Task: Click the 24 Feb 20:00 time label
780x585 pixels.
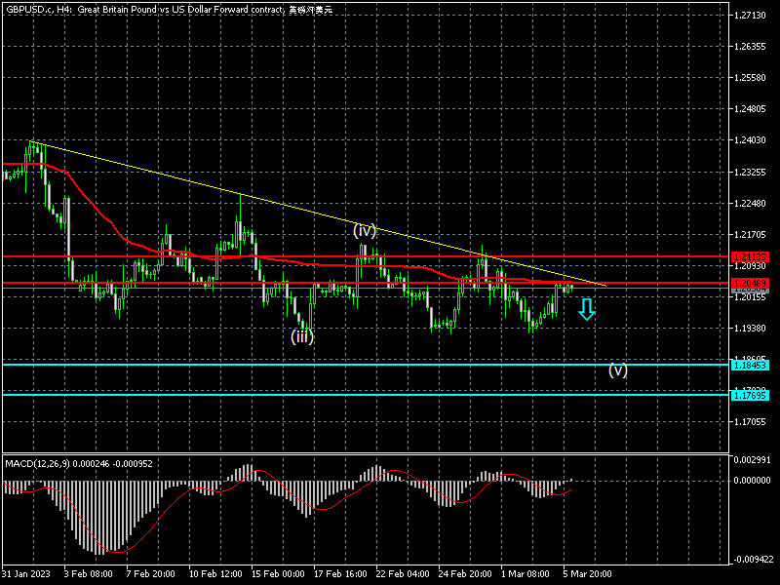Action: tap(463, 574)
